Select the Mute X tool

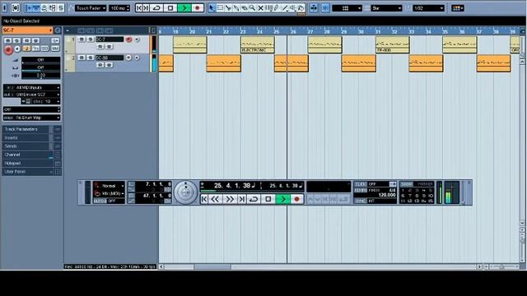(x=260, y=7)
